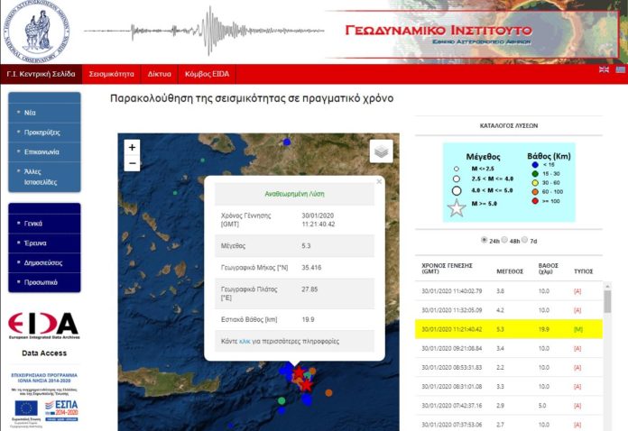Open the Δίκτυα menu
628x431 pixels.
(x=159, y=74)
